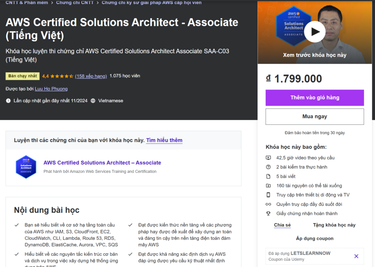375x267 pixels.
Task: Click the star rating display
Action: [62, 76]
